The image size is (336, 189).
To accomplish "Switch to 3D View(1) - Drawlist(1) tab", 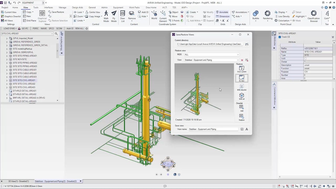I will point(19,181).
